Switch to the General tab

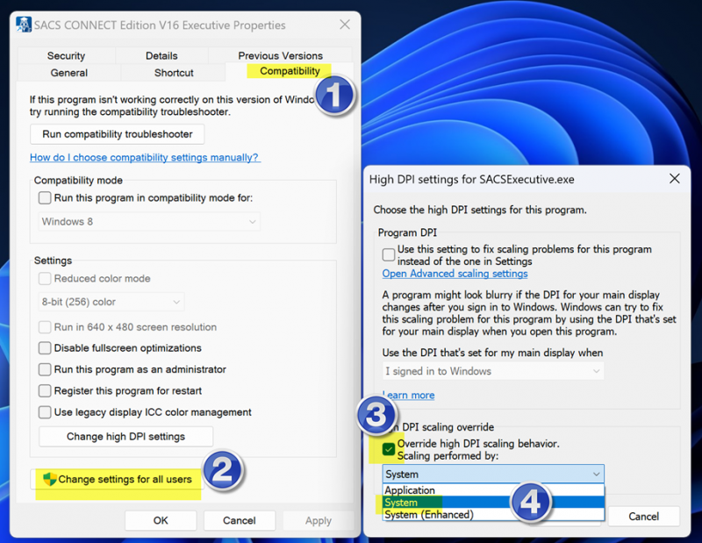(x=69, y=73)
